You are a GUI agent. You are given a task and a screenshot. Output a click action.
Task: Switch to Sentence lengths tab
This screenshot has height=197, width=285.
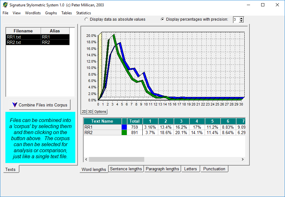click(x=126, y=169)
